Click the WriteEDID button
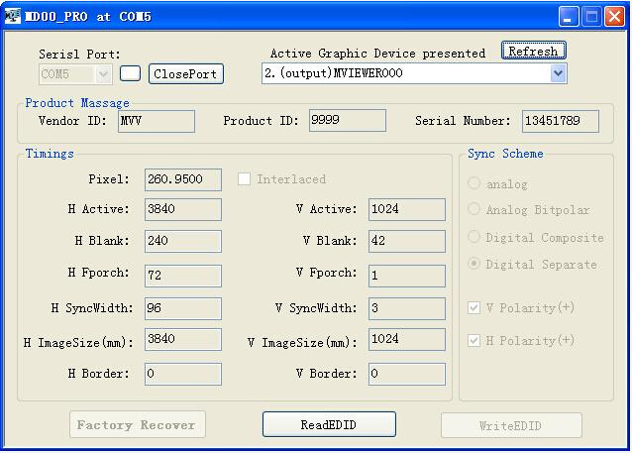The width and height of the screenshot is (632, 453). point(511,425)
